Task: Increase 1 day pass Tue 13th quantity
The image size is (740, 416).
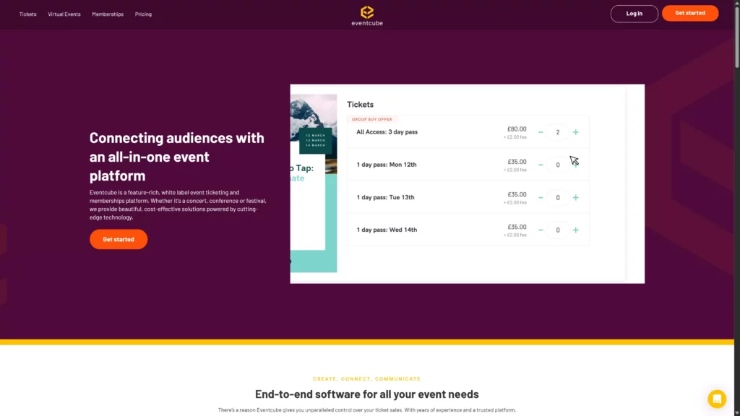Action: click(x=576, y=198)
